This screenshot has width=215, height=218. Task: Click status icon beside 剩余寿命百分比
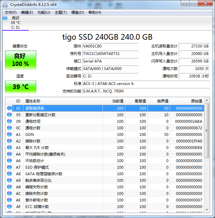click(x=9, y=180)
